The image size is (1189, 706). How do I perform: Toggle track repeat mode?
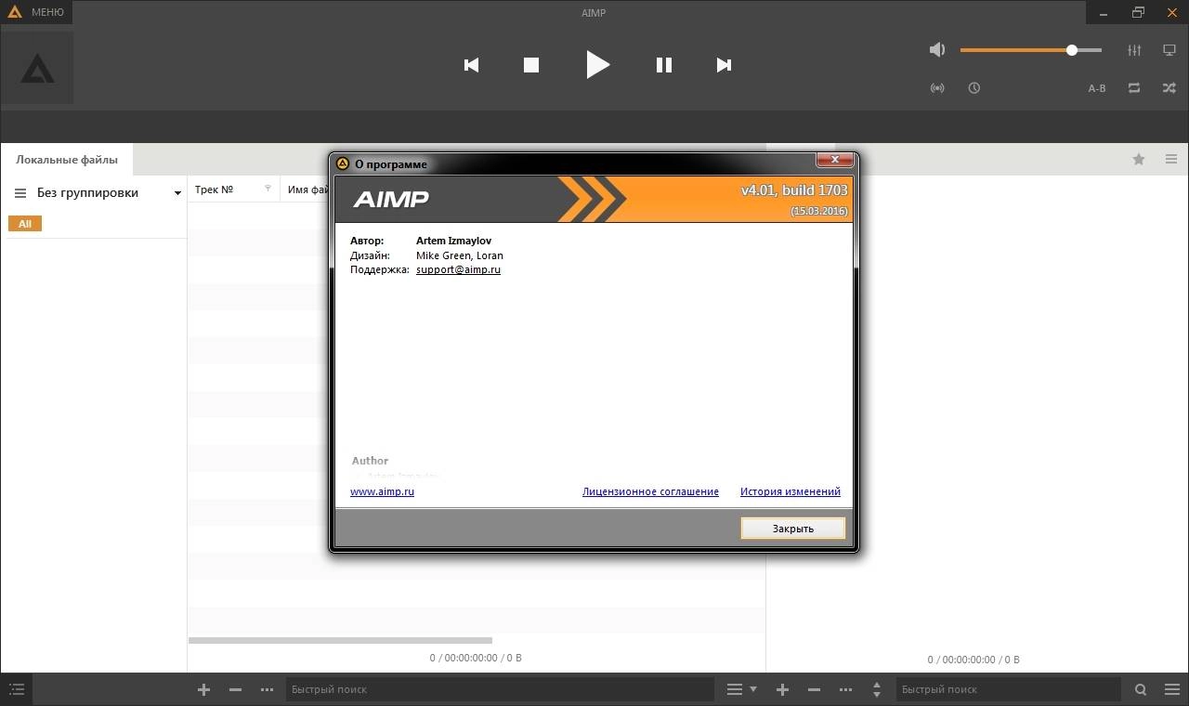click(x=1134, y=87)
